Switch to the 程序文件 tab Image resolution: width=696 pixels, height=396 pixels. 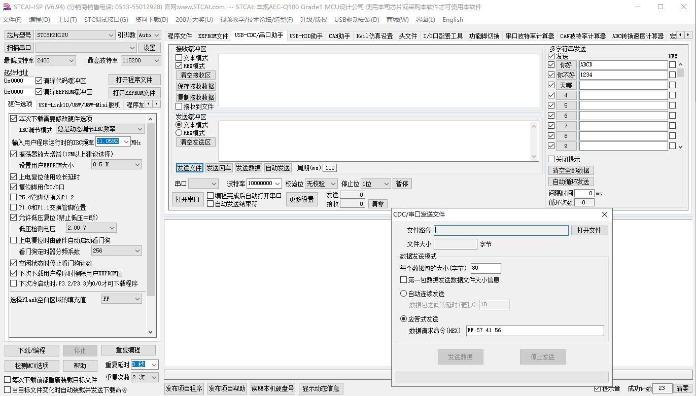point(180,36)
